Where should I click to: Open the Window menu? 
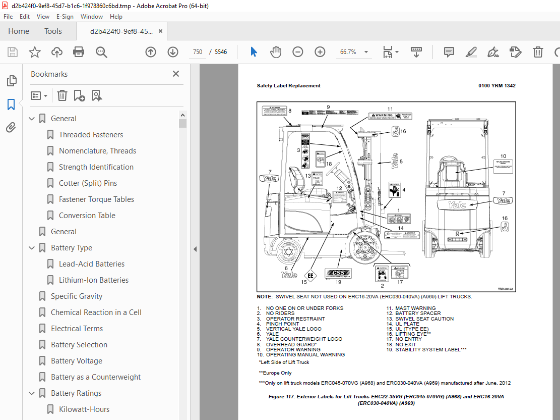91,17
